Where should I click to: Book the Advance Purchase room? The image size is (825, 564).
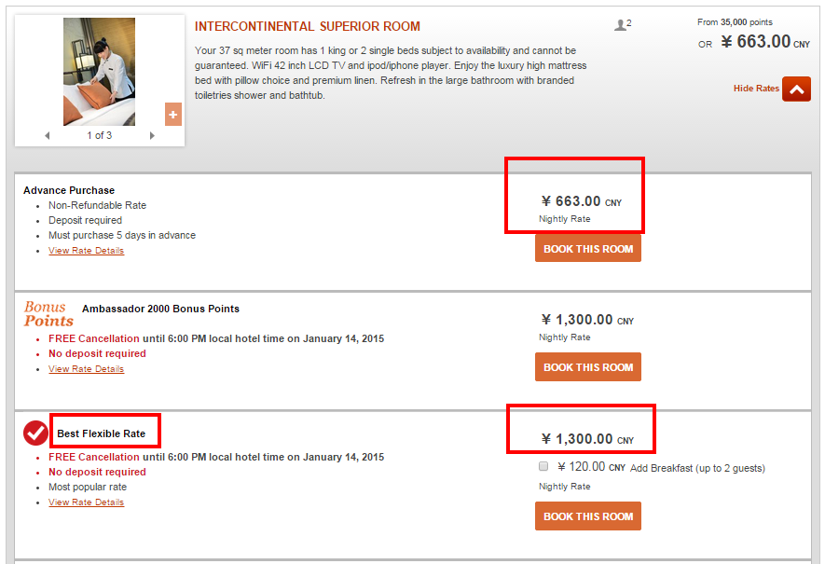pyautogui.click(x=588, y=248)
